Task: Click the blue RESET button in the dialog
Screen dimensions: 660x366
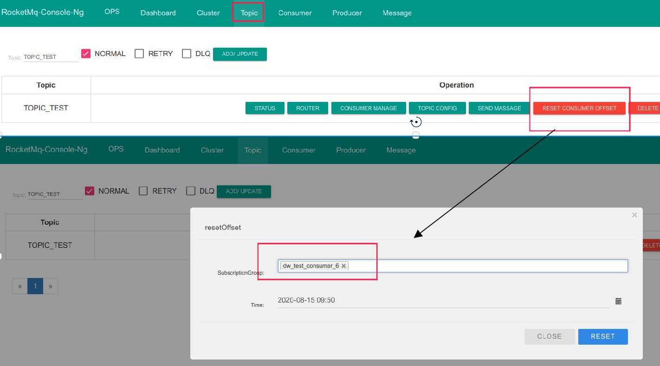Action: point(602,337)
